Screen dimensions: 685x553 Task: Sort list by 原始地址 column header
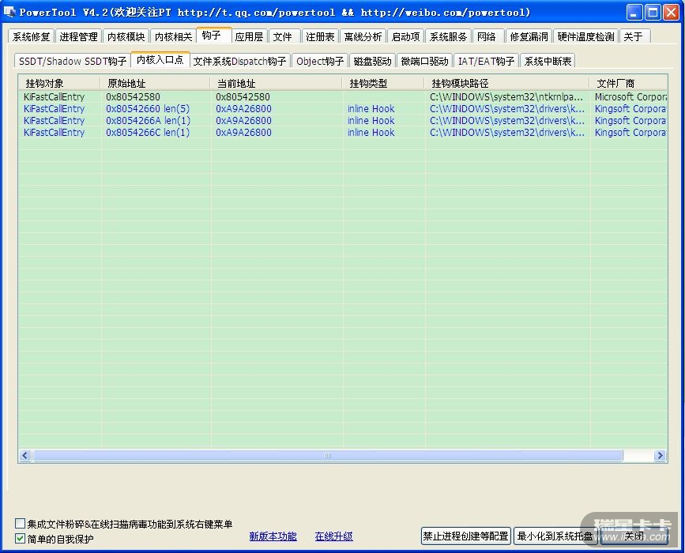[126, 83]
